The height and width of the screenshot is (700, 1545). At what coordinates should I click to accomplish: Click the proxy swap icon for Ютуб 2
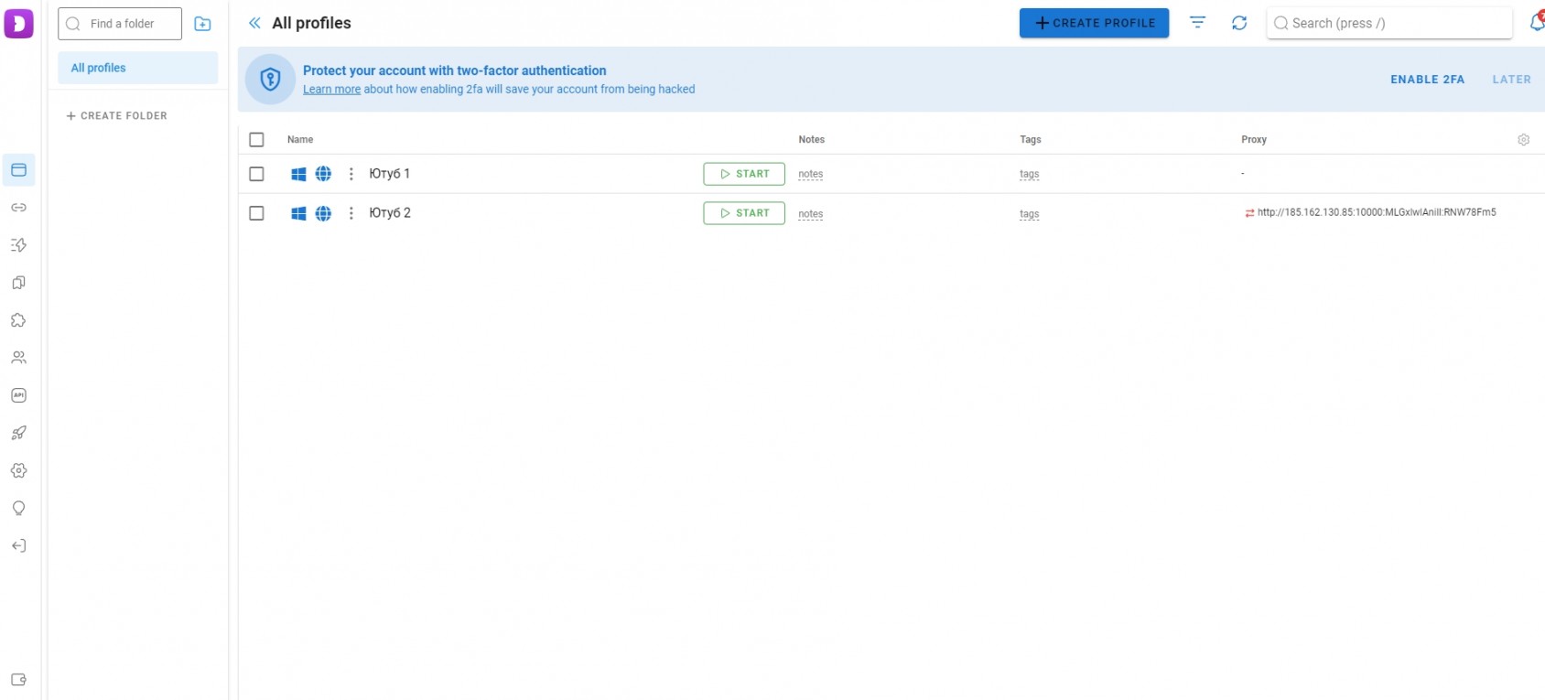1249,213
